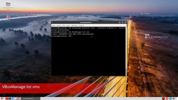Screen dimensions: 178x100
Task: Open the Вид menu in terminal
Action: pos(64,25)
